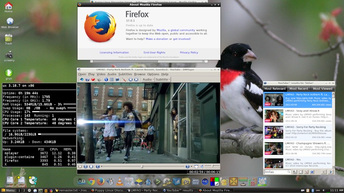Viewport: 344px width, 193px height.
Task: Open the XFE file manager icon in dock
Action: tap(196, 181)
